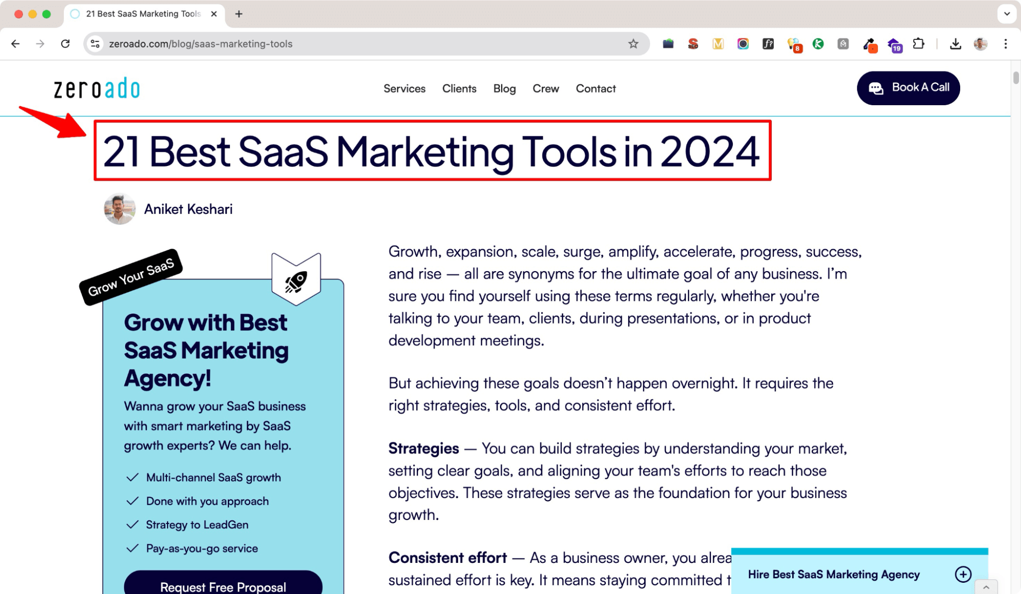
Task: Click the page vertical scrollbar thumb
Action: [1016, 78]
